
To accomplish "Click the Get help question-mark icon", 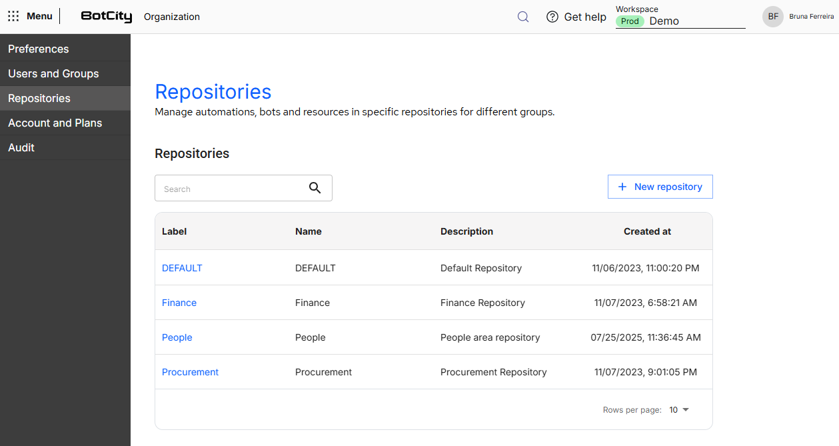I will (552, 17).
